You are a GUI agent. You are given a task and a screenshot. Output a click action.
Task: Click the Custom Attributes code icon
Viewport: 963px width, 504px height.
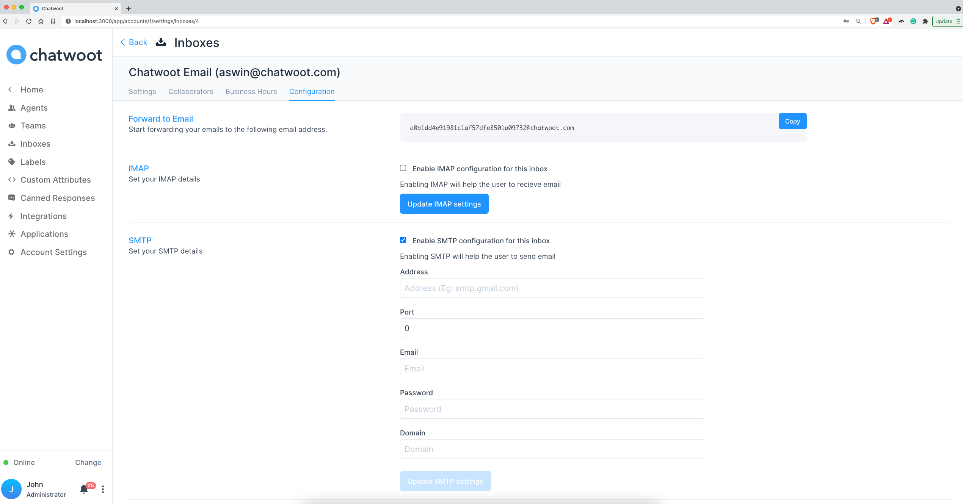point(12,180)
